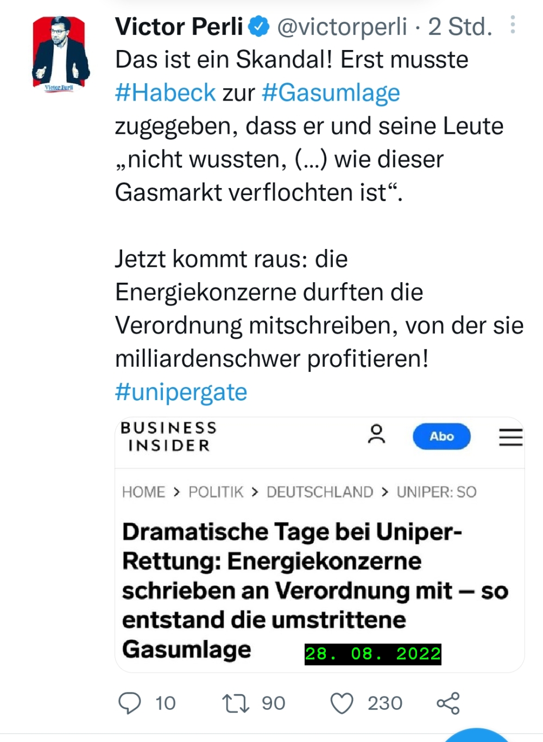
Task: Open the tweet's three-dot options menu
Action: click(x=513, y=25)
